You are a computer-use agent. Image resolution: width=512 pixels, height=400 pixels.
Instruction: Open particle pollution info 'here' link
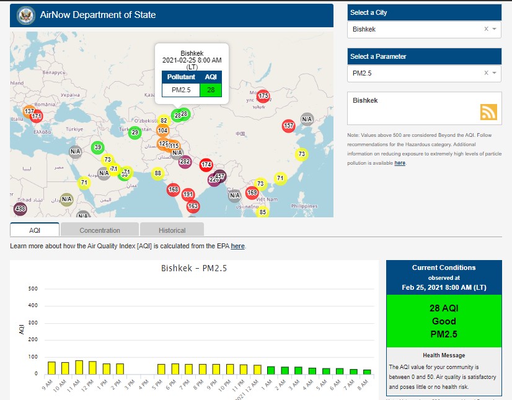coord(400,163)
